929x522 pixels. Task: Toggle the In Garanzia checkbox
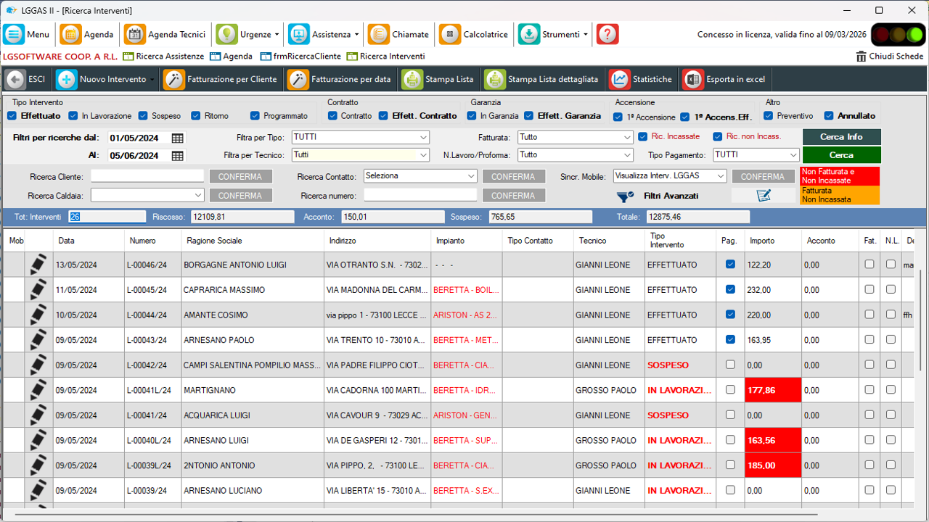472,116
